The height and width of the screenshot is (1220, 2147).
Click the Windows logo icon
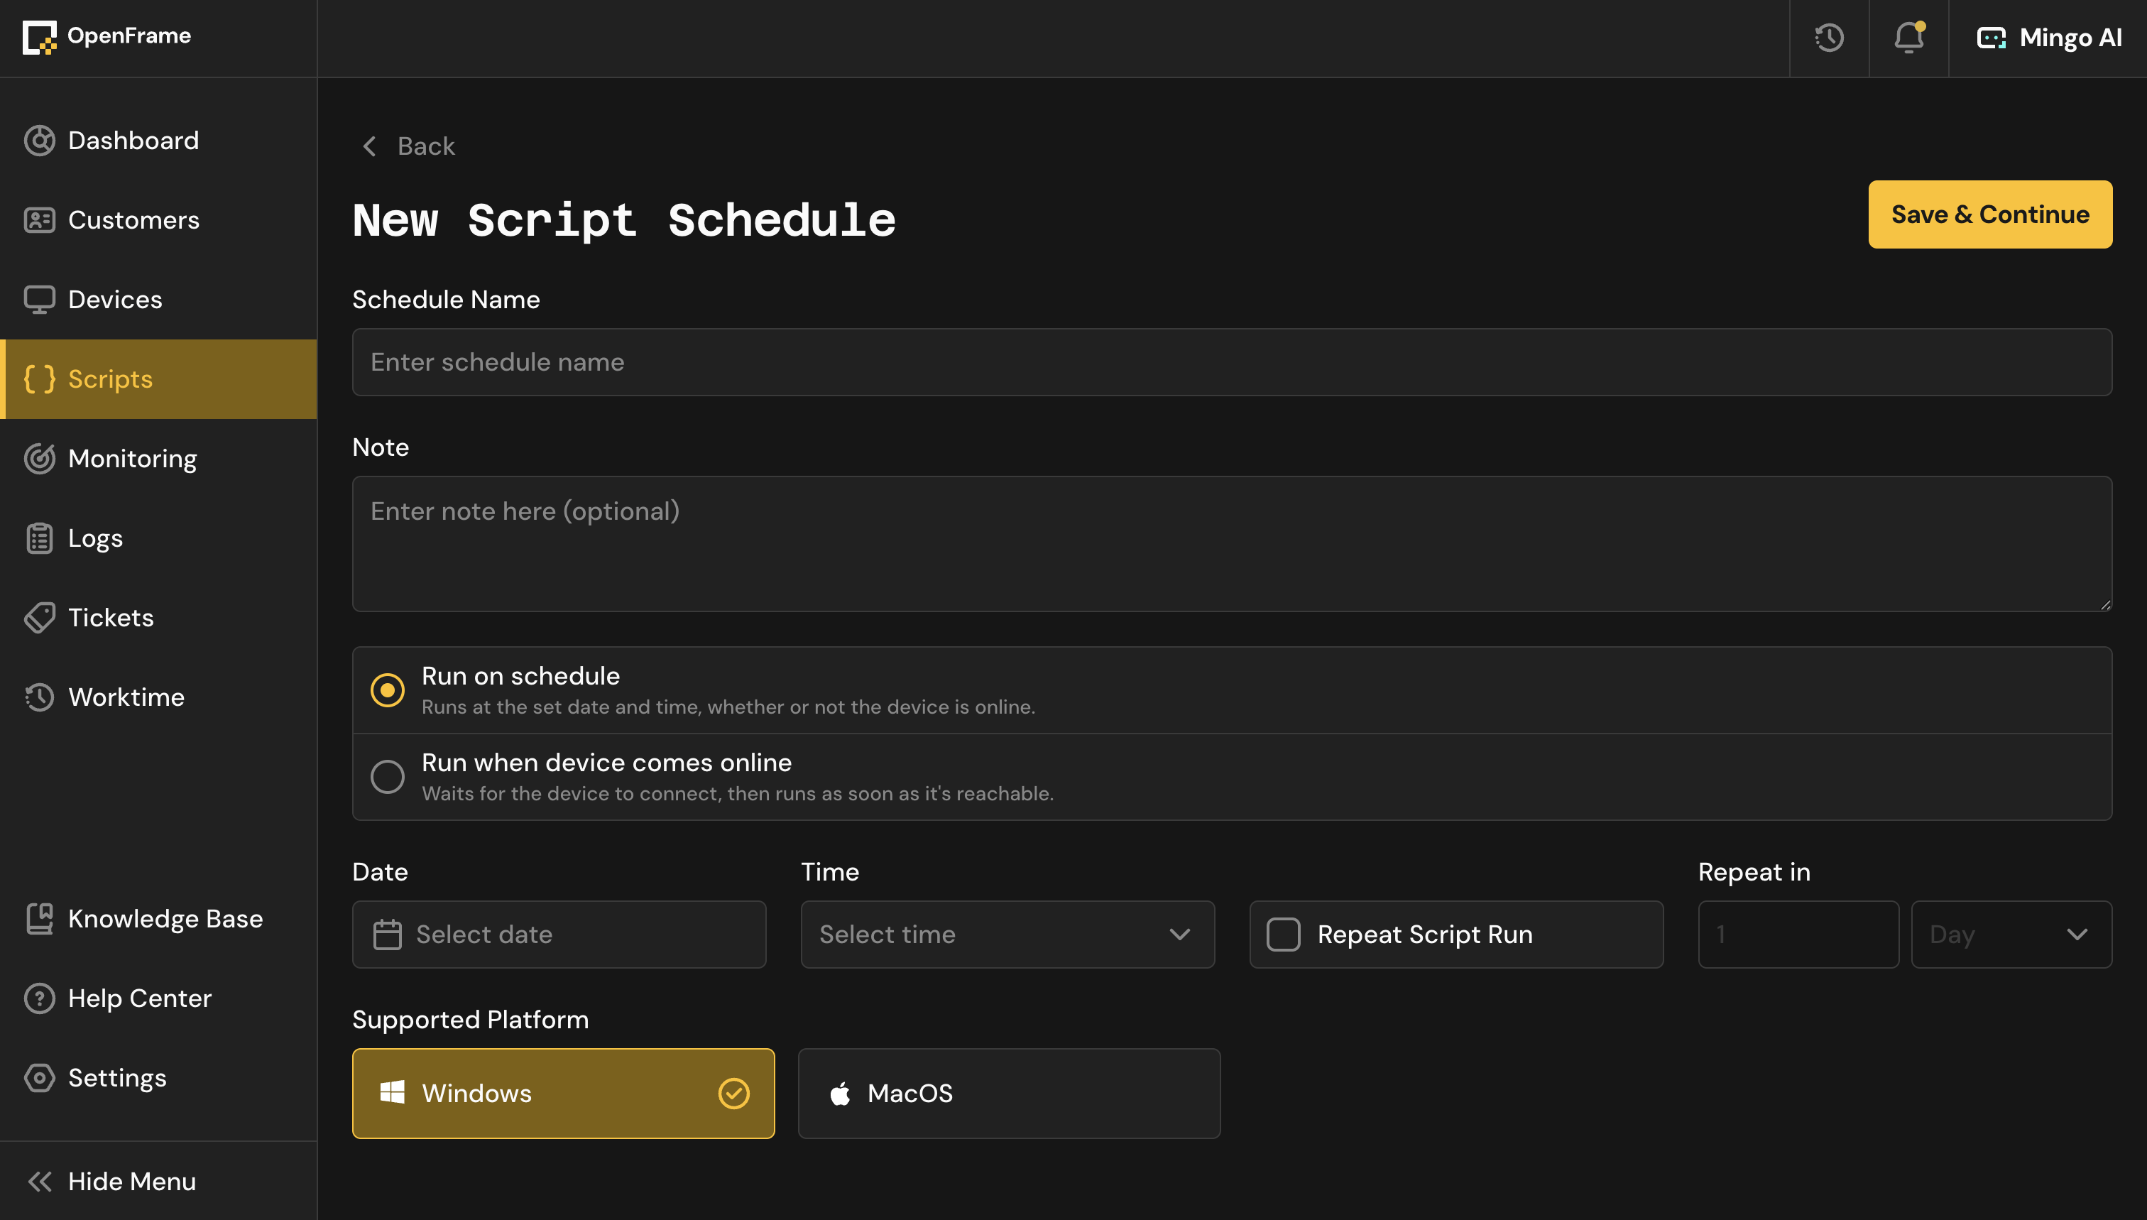pos(392,1093)
